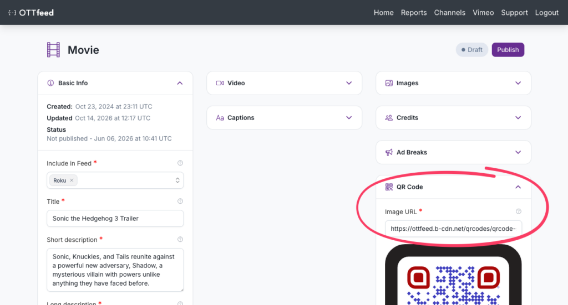Screen dimensions: 568x305
Task: Click the QR Code section title
Action: coord(410,187)
